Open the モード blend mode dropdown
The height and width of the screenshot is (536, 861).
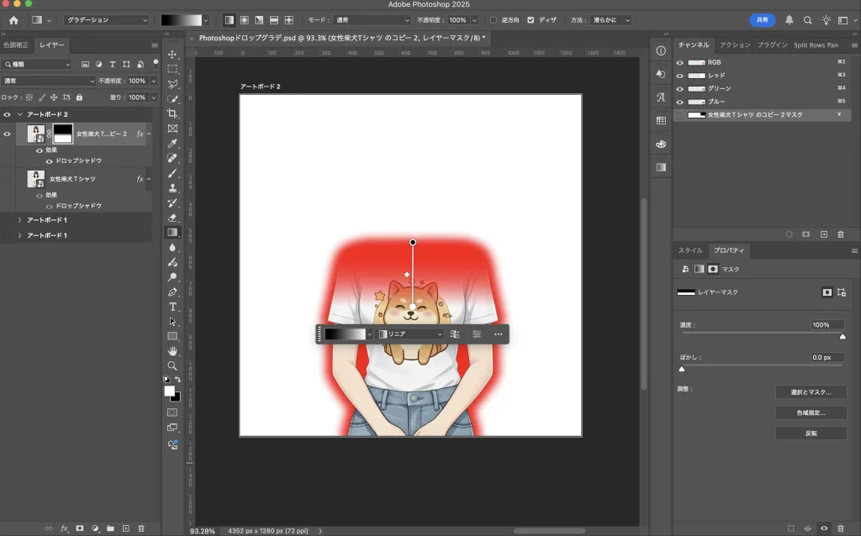(x=371, y=19)
